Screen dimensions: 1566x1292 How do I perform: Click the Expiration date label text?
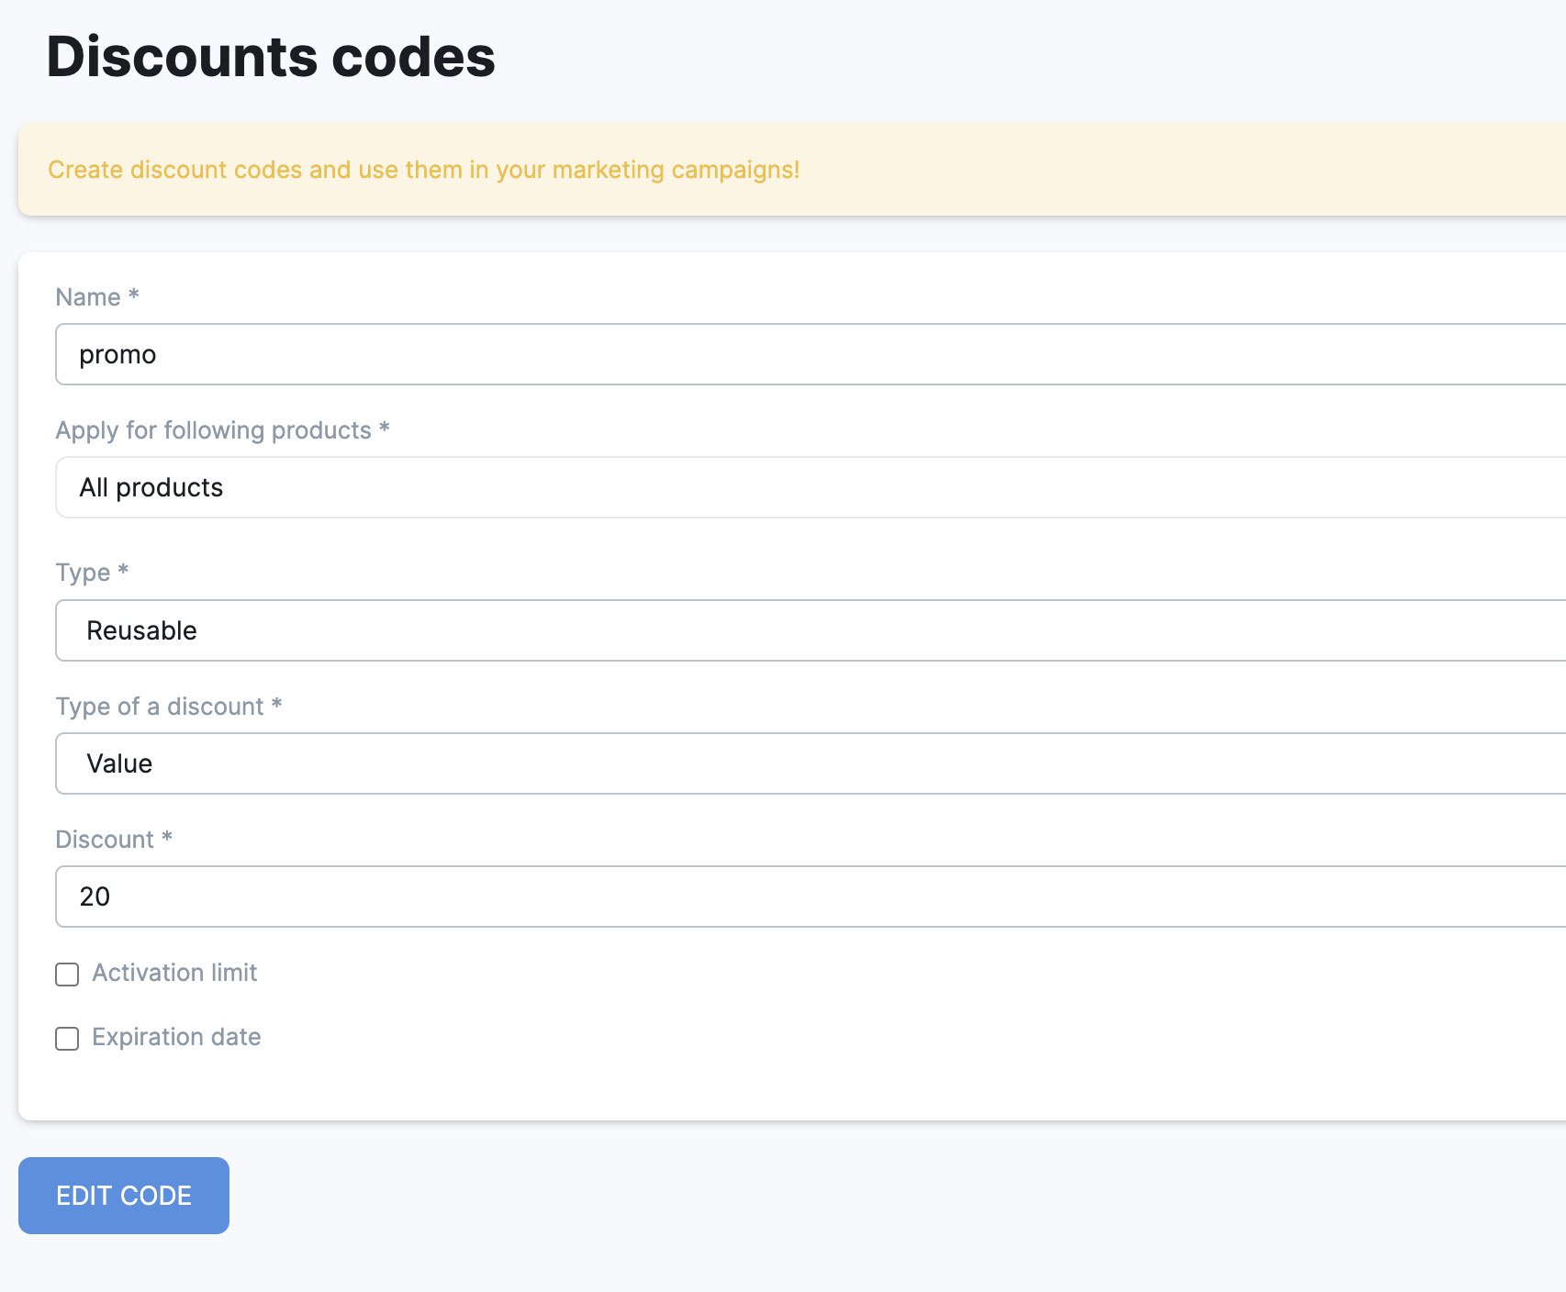pos(176,1037)
